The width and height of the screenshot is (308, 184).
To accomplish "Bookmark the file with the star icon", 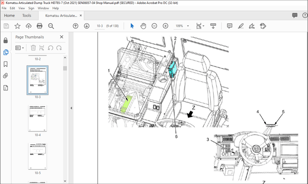I will pos(17,26).
